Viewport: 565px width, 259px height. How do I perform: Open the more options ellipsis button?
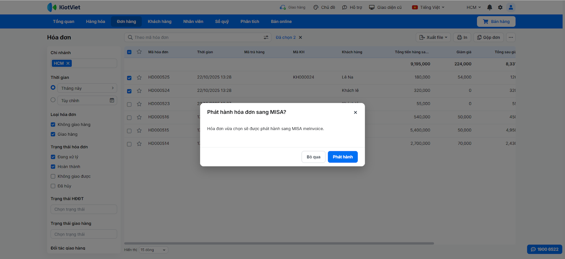tap(511, 37)
